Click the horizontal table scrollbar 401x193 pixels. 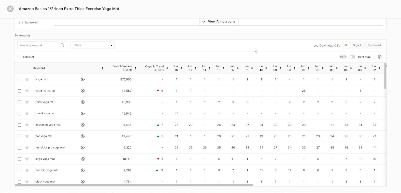pos(134,185)
